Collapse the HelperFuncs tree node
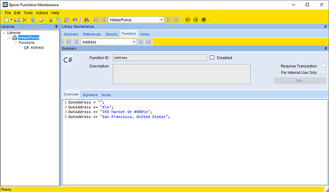329x192 pixels. (10, 38)
